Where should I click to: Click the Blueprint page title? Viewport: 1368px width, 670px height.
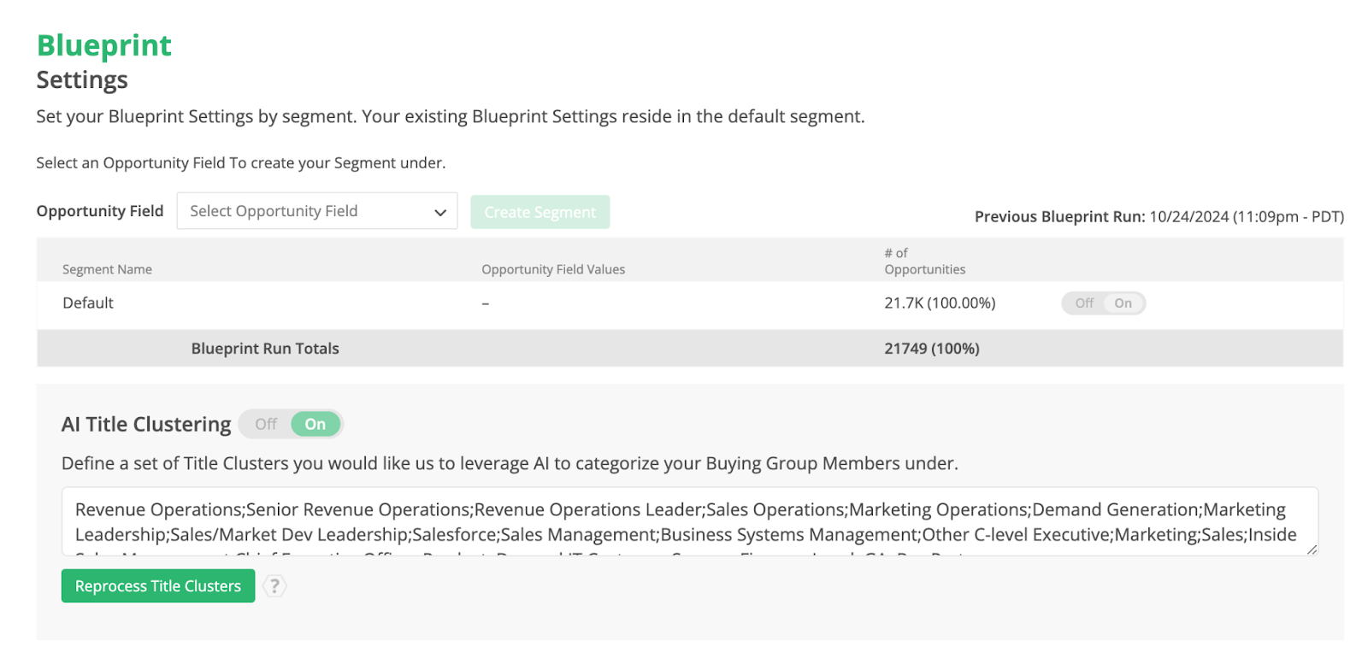[103, 45]
